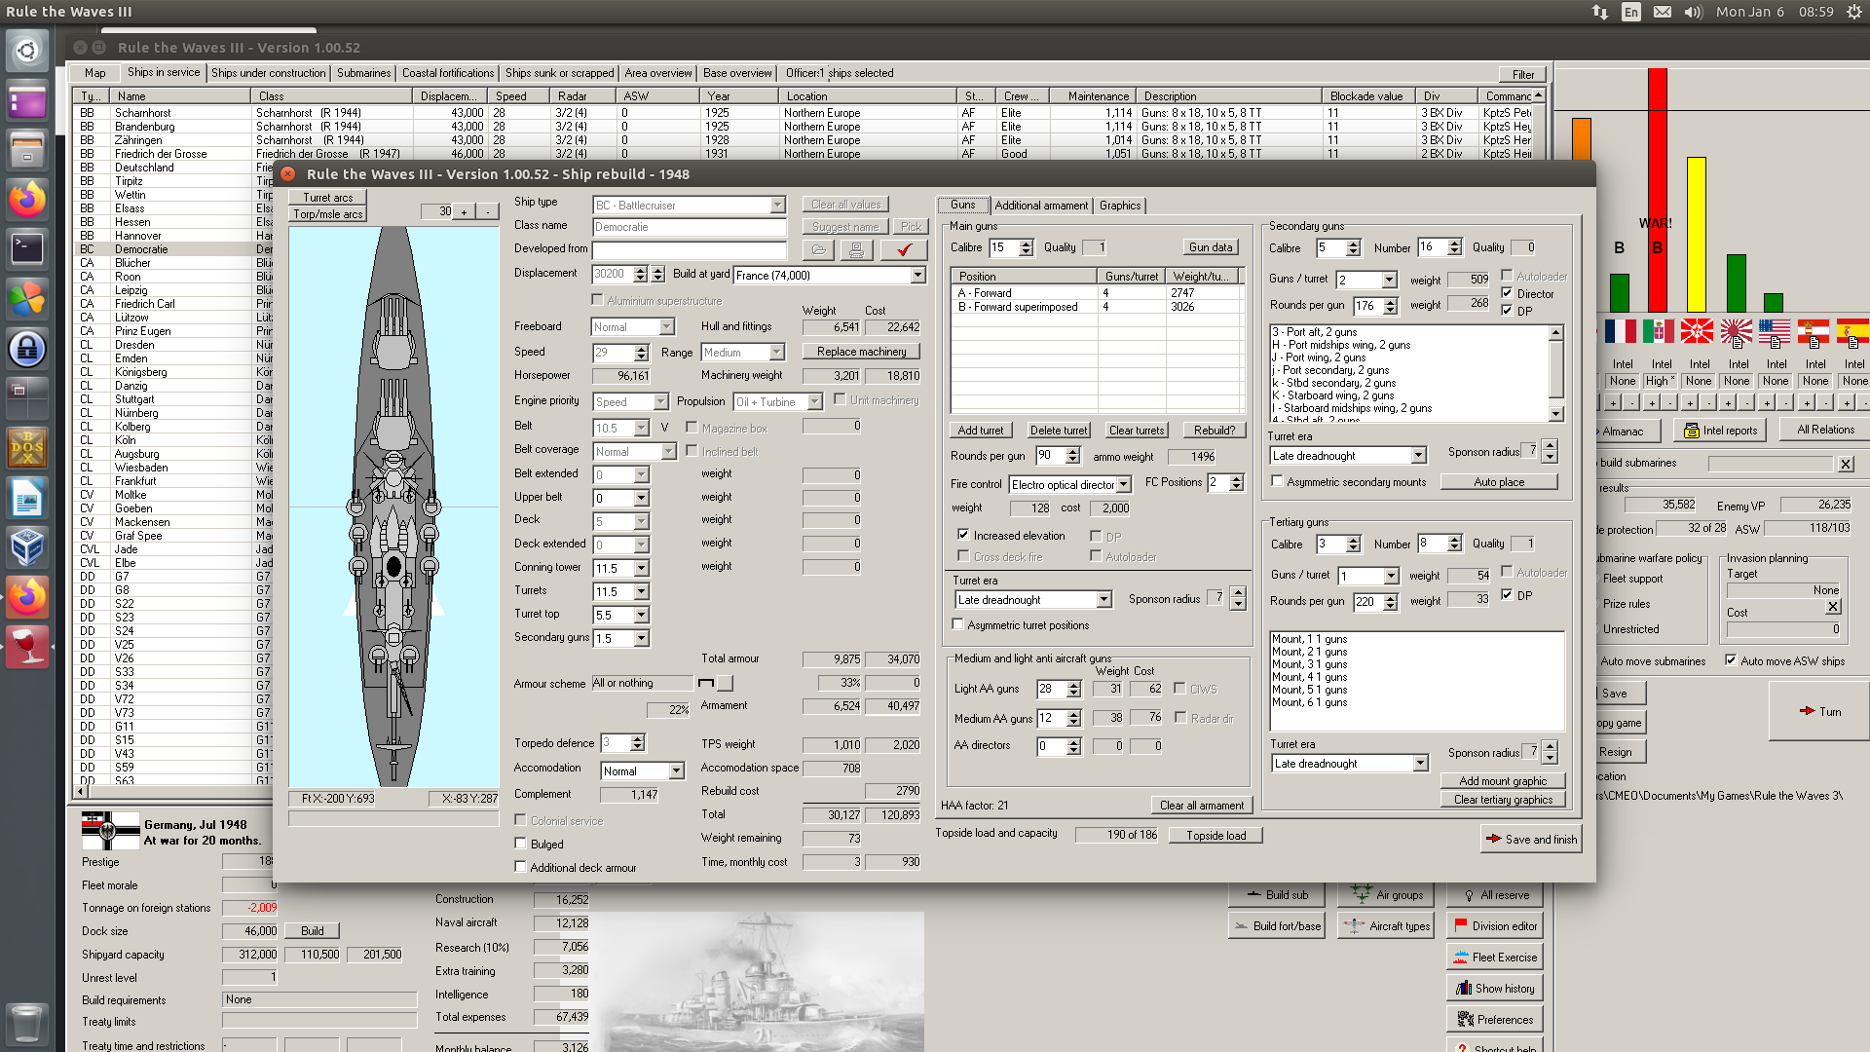The image size is (1870, 1052).
Task: Expand the Fire control dropdown
Action: 1123,485
